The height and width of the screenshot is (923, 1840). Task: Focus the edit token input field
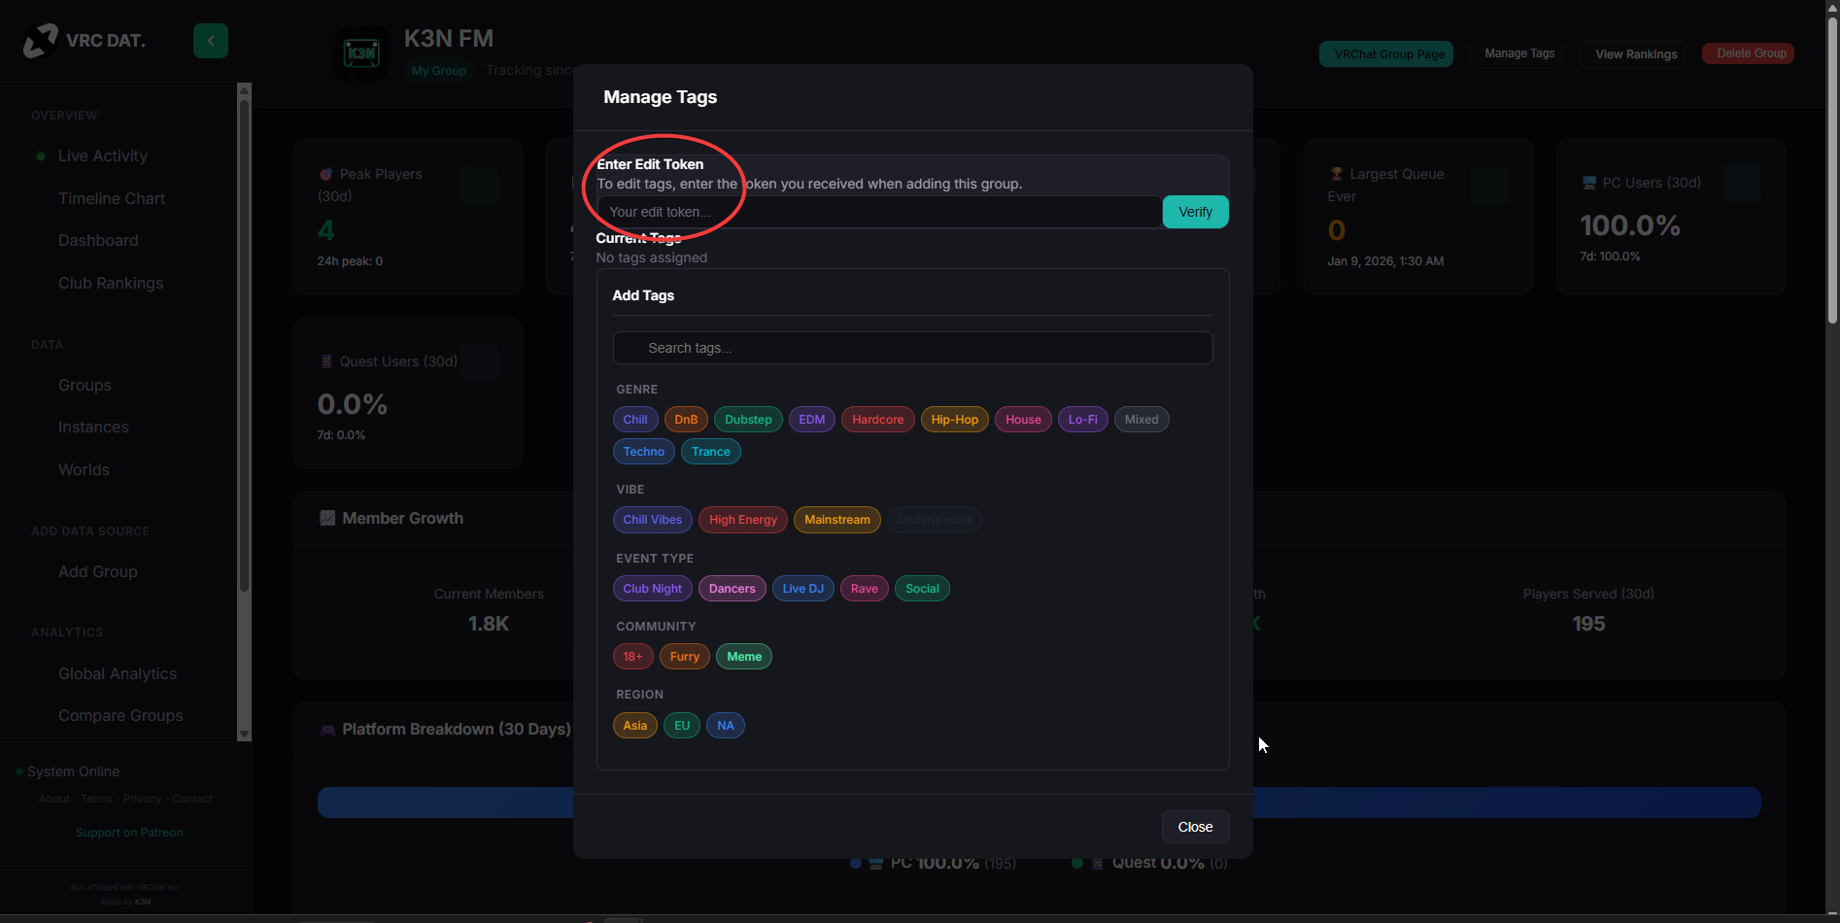pyautogui.click(x=879, y=212)
